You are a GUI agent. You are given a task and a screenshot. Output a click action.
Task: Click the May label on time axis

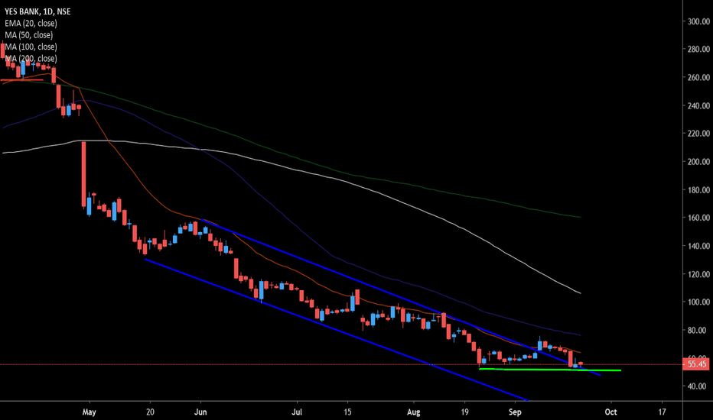[89, 412]
